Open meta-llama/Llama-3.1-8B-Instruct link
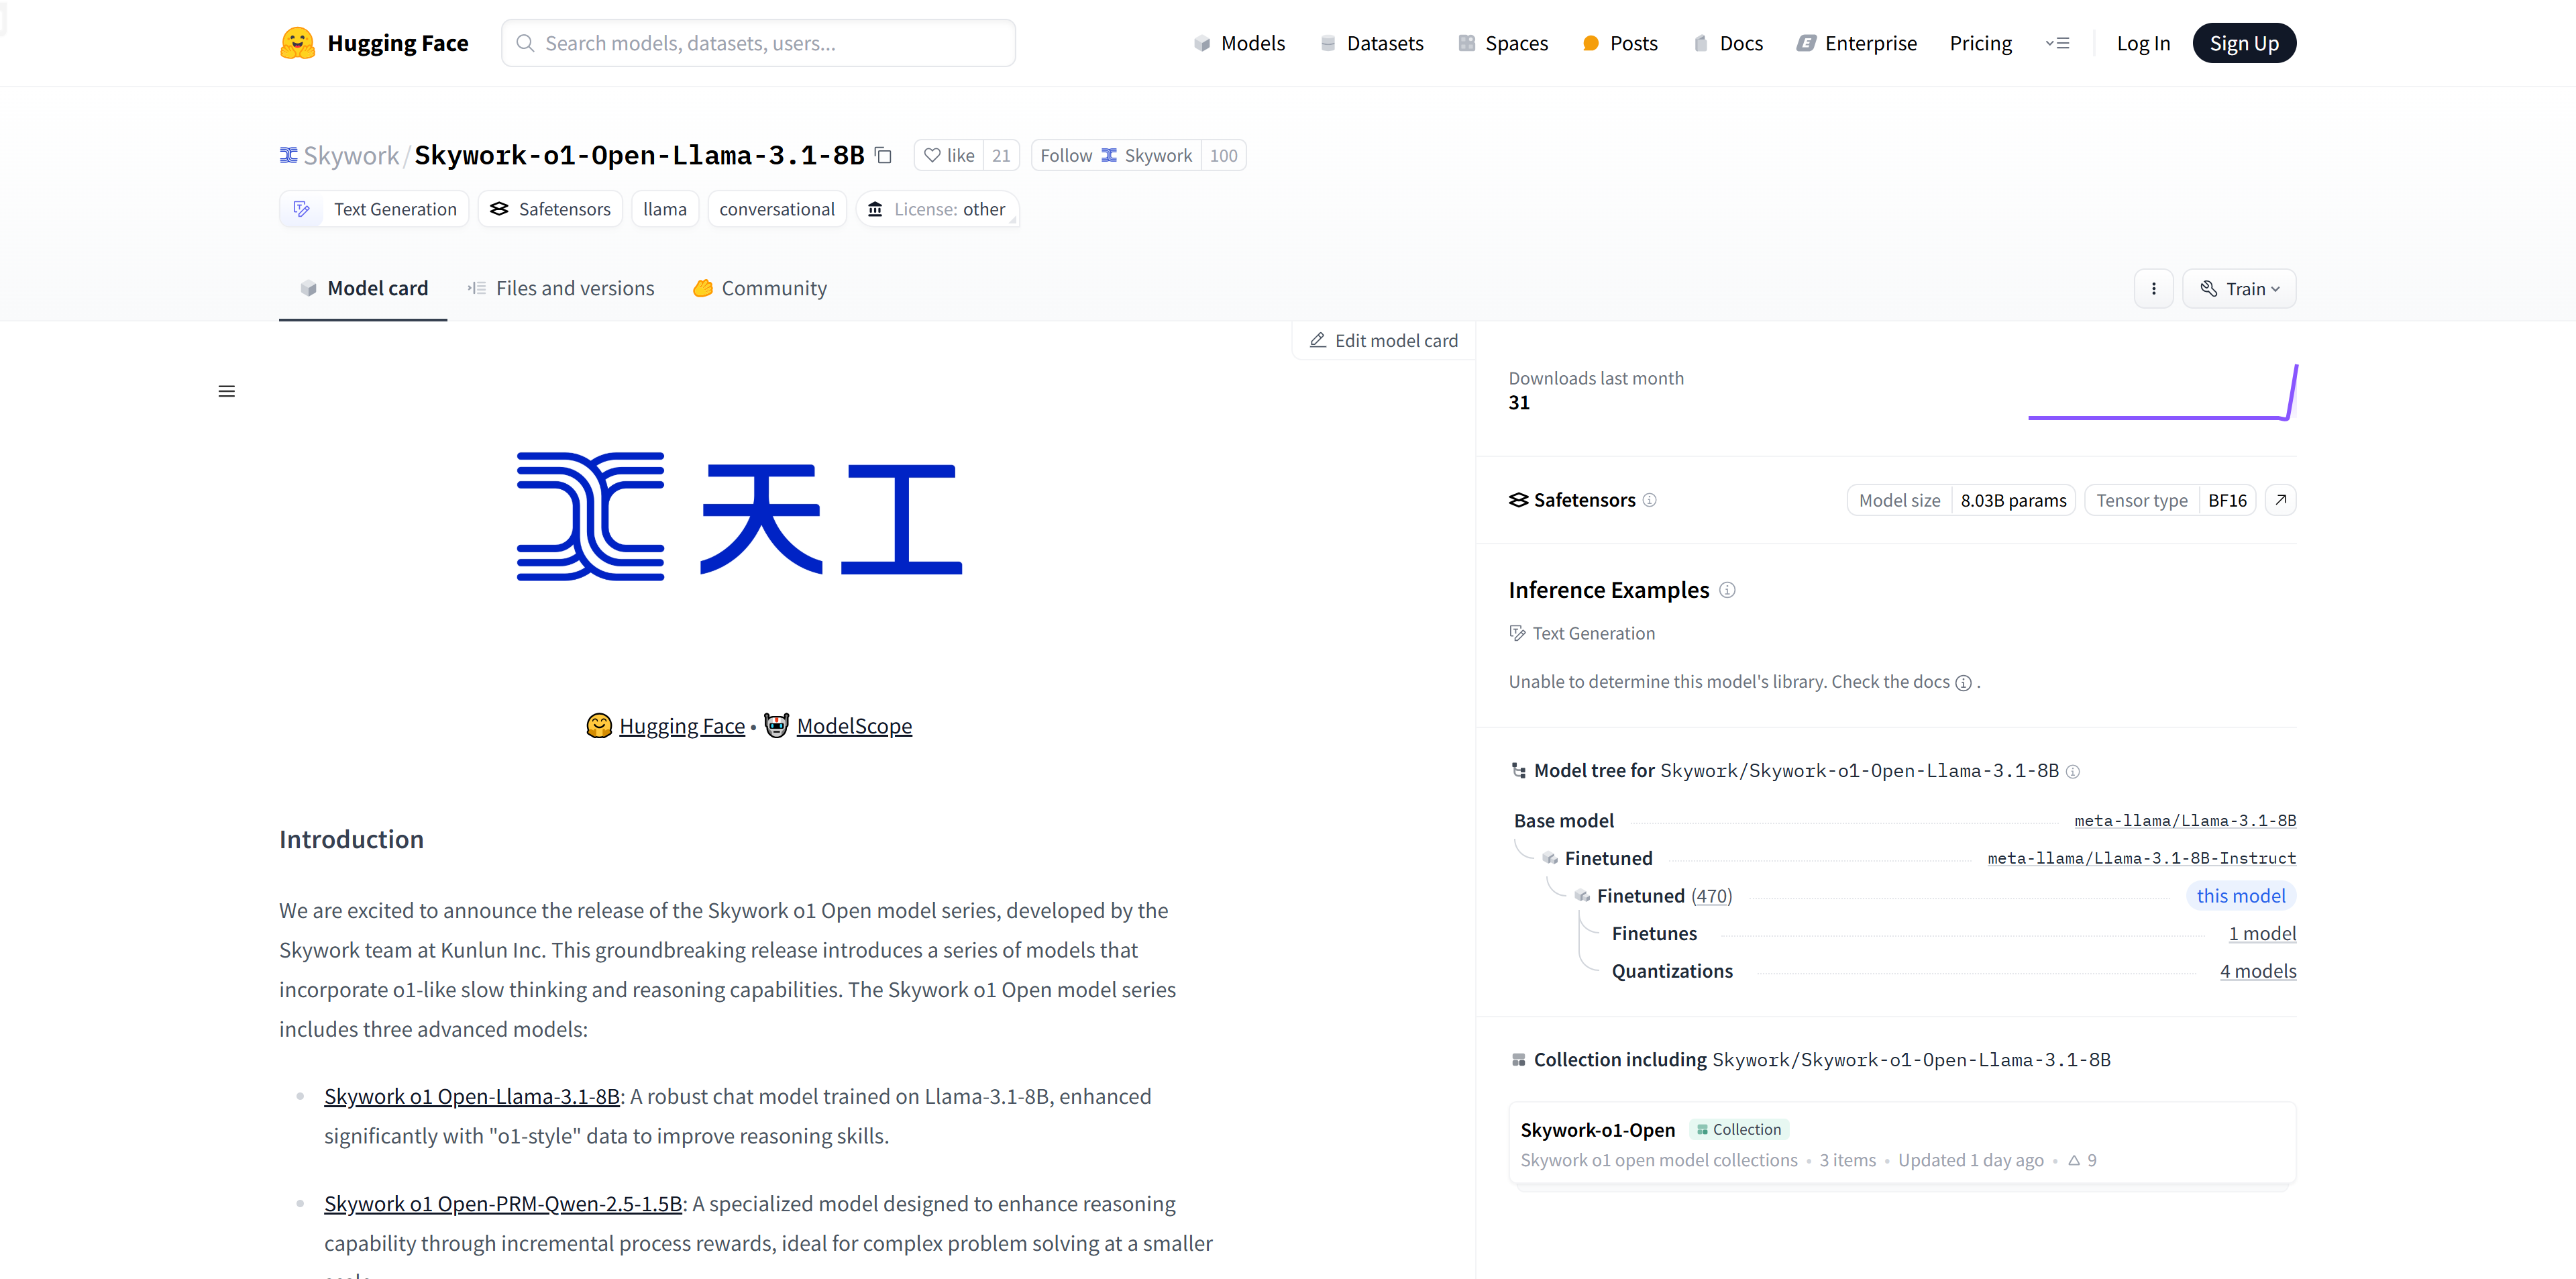This screenshot has width=2576, height=1279. pyautogui.click(x=2141, y=858)
